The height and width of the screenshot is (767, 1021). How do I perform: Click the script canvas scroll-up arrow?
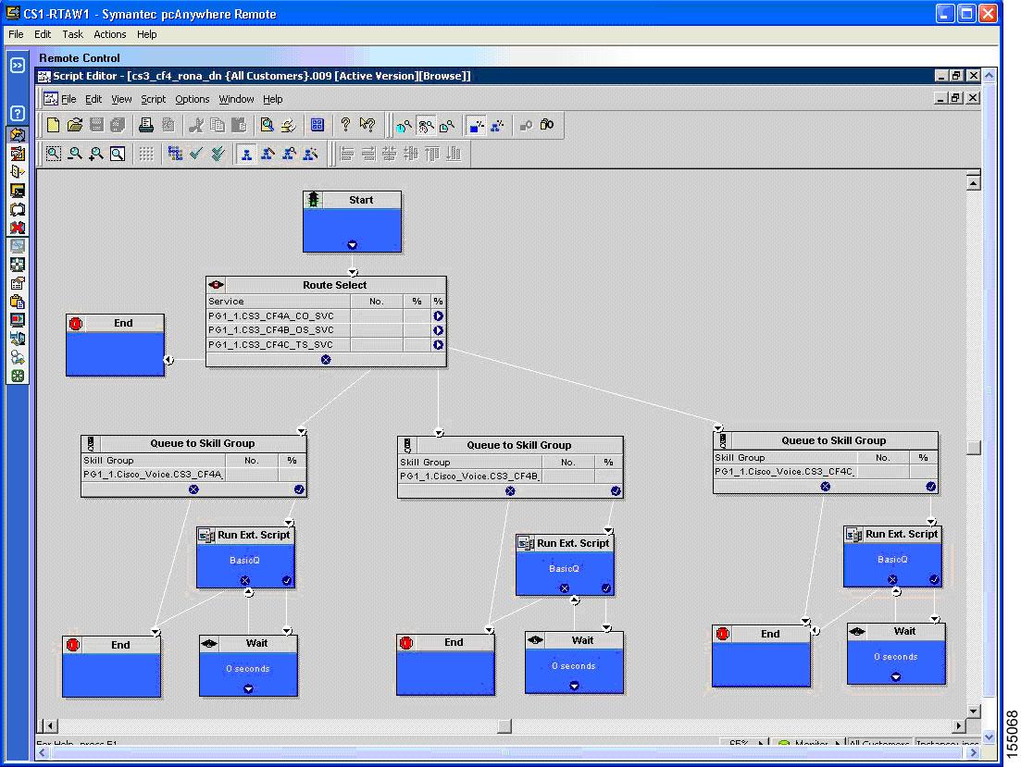coord(974,183)
